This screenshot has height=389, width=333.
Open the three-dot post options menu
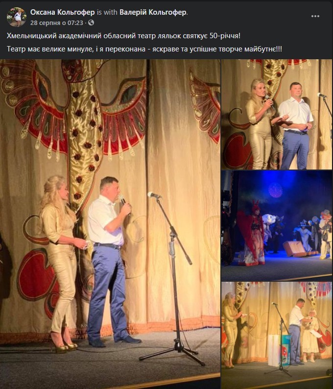click(315, 16)
